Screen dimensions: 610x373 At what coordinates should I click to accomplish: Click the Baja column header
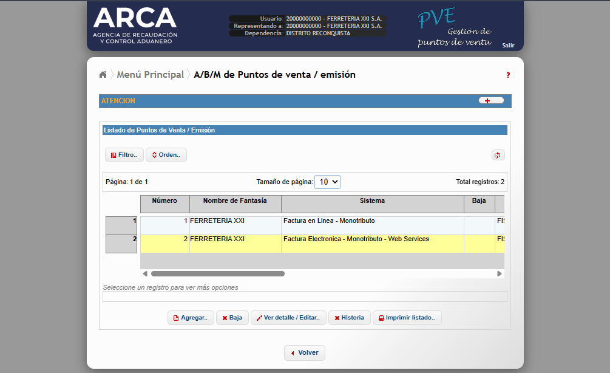pyautogui.click(x=479, y=204)
